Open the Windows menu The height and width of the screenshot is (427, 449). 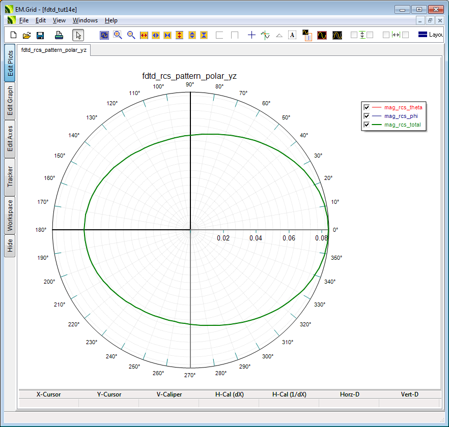pos(85,20)
